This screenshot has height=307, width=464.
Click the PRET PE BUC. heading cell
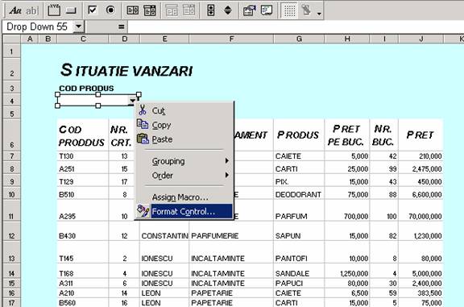[347, 135]
